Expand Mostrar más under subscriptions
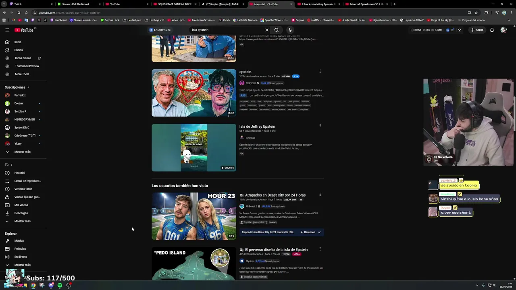 coord(22,152)
